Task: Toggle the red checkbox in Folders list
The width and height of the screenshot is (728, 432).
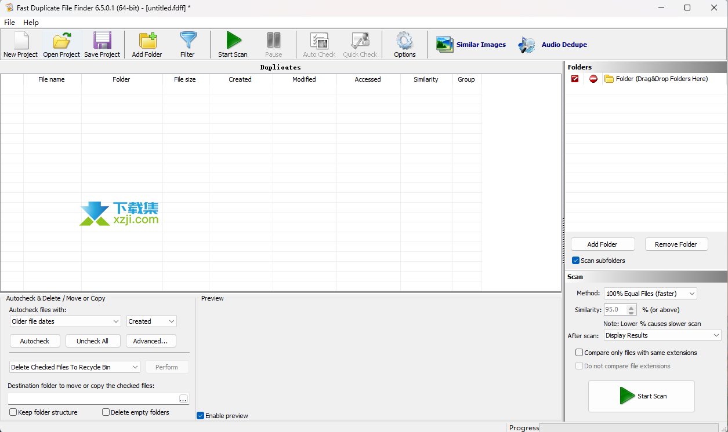Action: click(x=575, y=79)
